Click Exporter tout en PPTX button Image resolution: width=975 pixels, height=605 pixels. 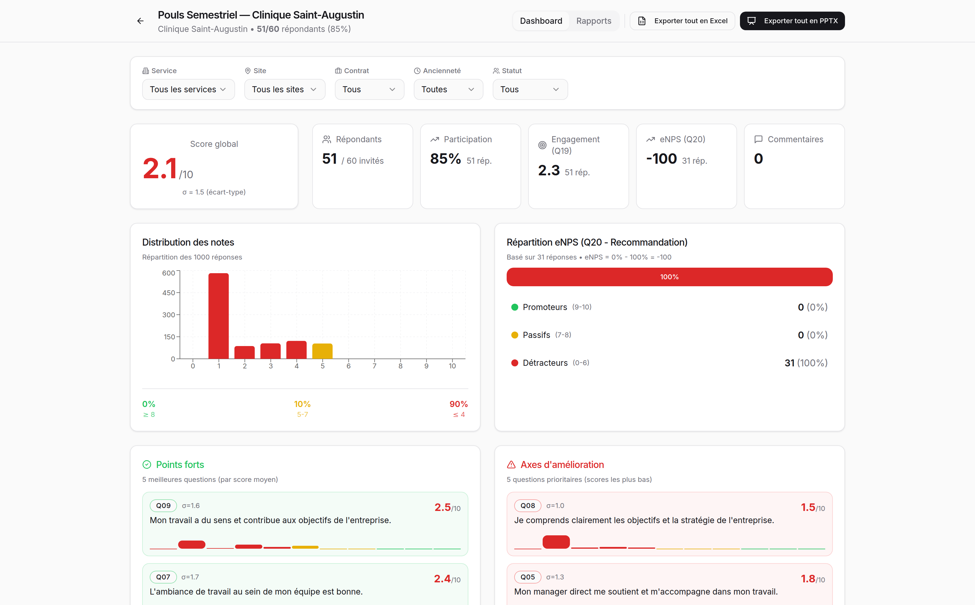[x=792, y=21]
